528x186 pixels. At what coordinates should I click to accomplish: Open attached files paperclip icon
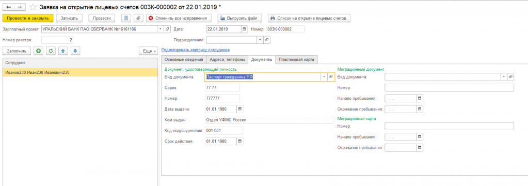click(138, 18)
